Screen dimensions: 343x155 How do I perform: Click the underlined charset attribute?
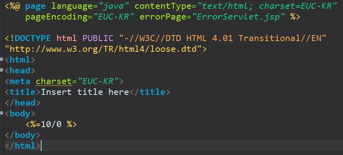point(54,82)
